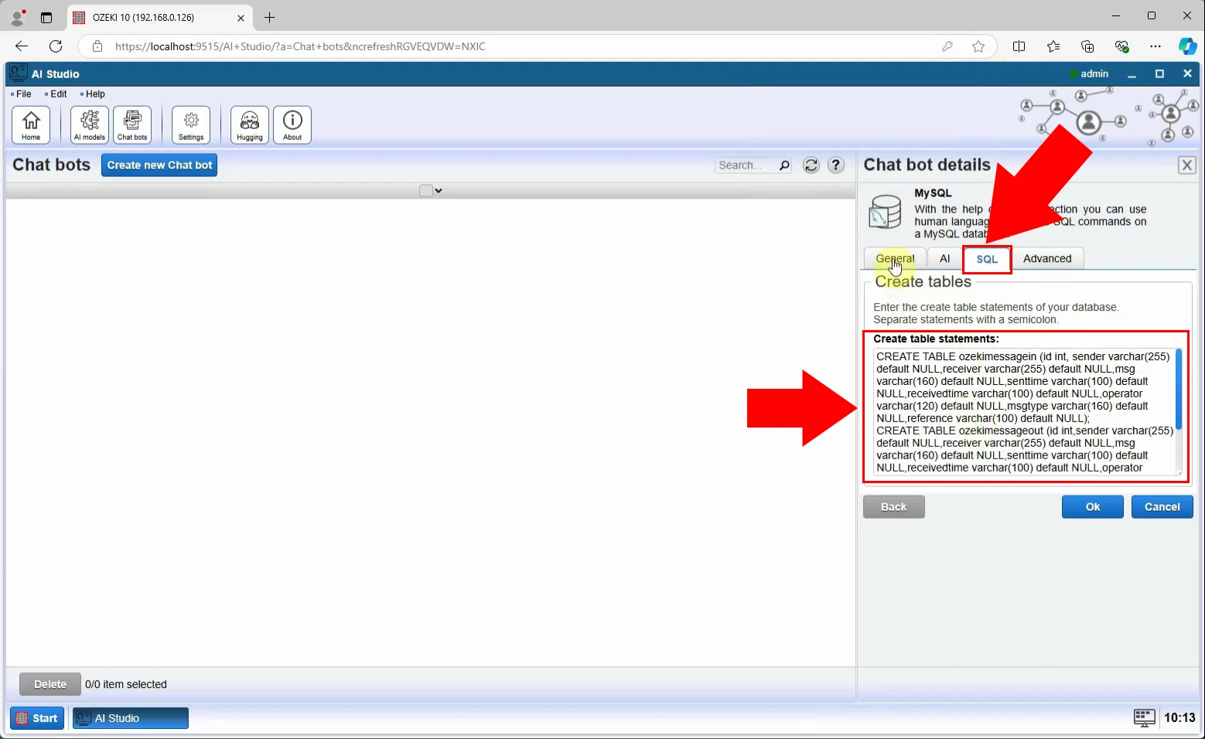Click the scrollbar of create table statements
Screen dimensions: 1205x739
[1179, 390]
